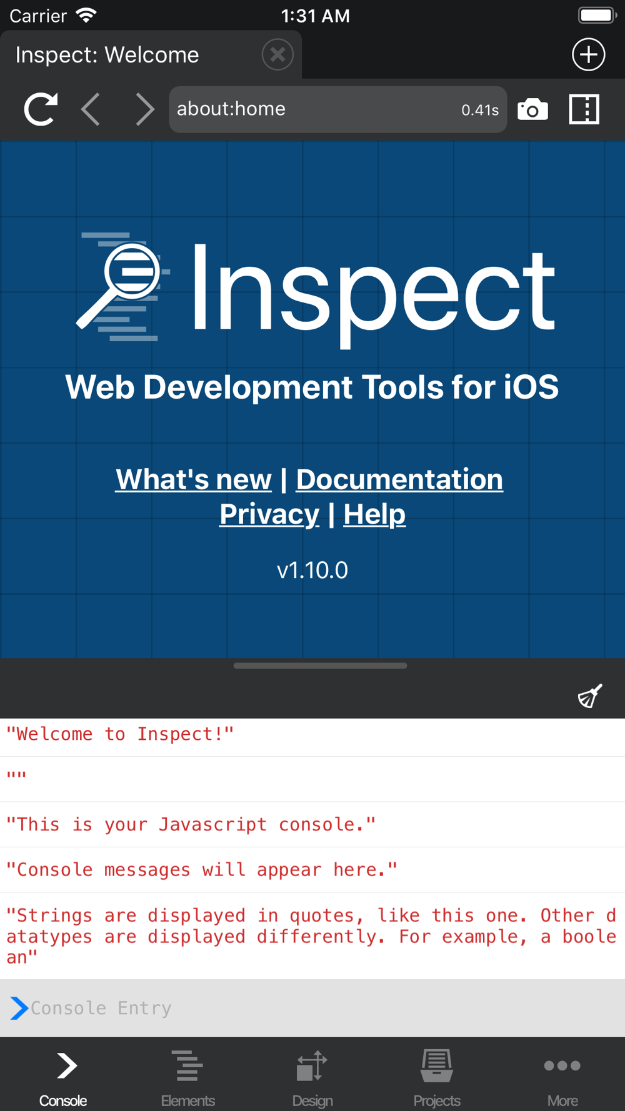
Task: Tap the Console Entry input field
Action: pyautogui.click(x=312, y=1008)
